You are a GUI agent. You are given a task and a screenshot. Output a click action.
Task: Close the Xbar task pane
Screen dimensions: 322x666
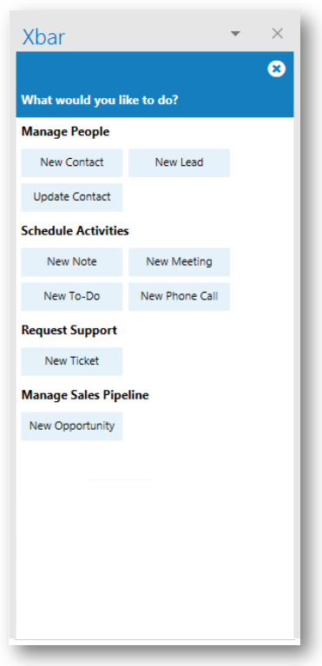click(278, 33)
